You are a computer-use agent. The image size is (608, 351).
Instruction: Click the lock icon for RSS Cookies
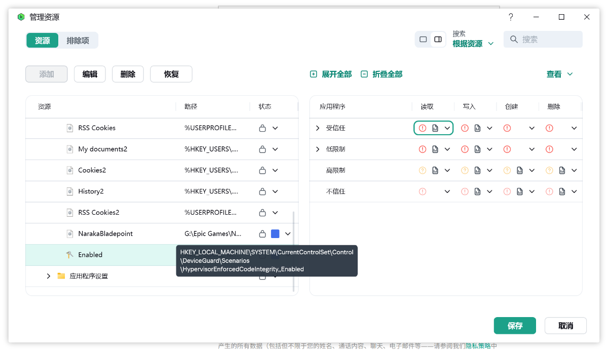tap(262, 128)
